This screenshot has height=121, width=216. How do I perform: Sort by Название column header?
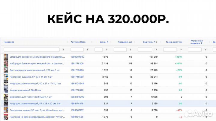click(x=9, y=42)
